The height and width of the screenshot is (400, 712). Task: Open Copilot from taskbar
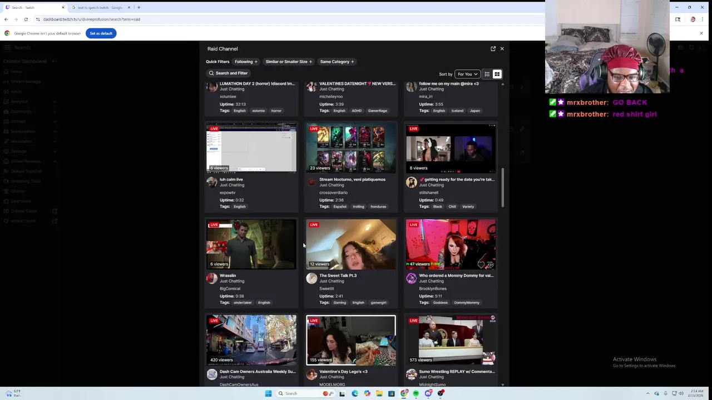tap(367, 393)
